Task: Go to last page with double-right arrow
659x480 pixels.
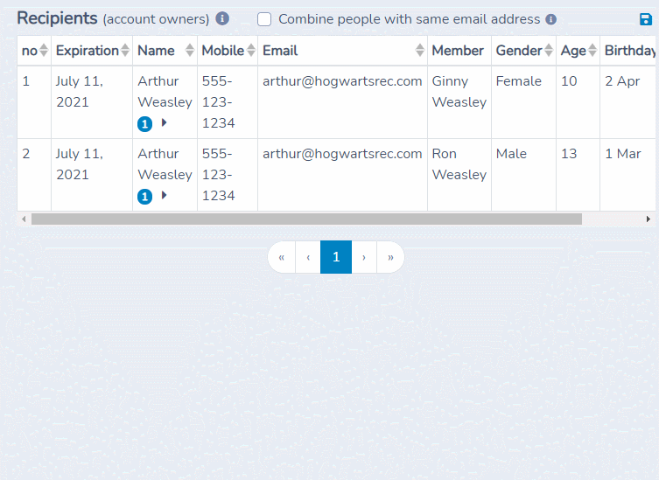Action: pyautogui.click(x=390, y=257)
